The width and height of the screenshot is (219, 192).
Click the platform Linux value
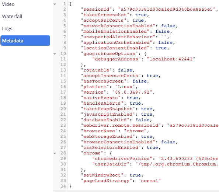point(125,87)
